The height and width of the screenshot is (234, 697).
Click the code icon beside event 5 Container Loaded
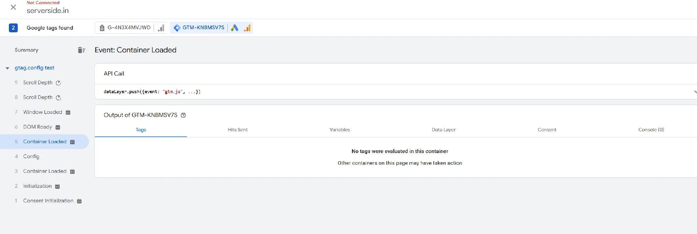coord(72,142)
